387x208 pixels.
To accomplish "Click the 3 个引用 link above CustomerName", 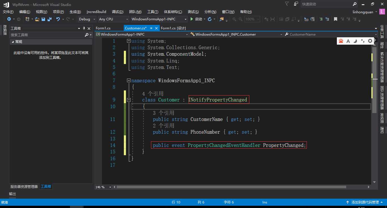I will point(163,113).
